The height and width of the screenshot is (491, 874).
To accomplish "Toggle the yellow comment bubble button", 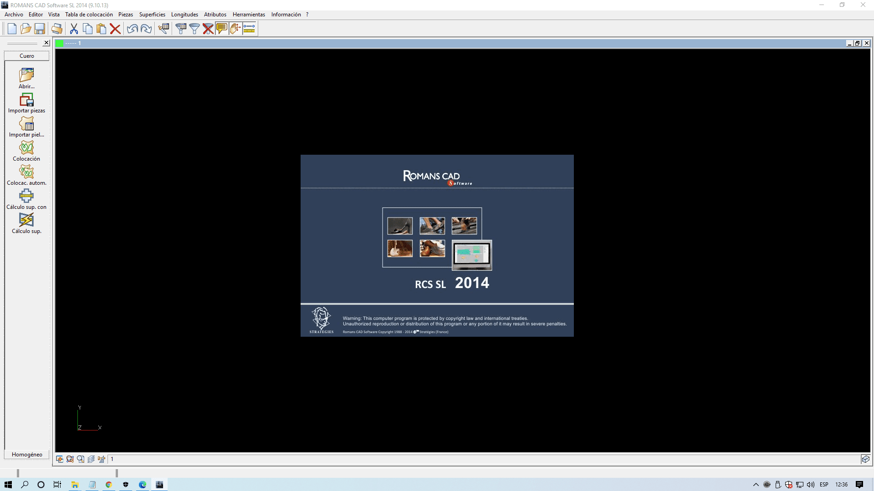I will (x=222, y=29).
